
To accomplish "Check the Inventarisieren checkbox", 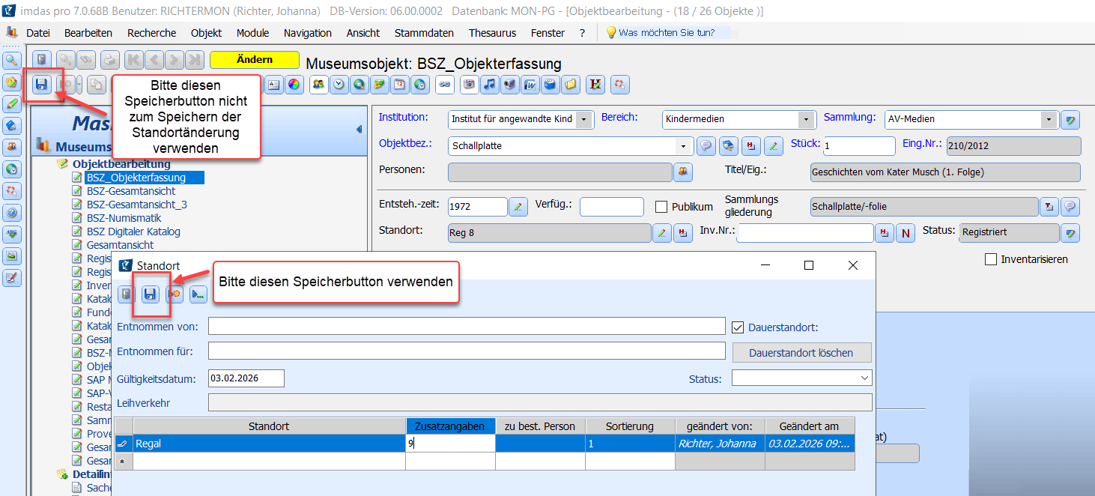I will [991, 259].
